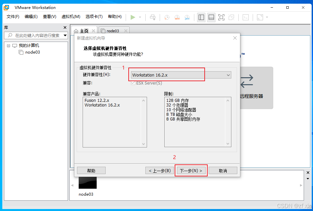This screenshot has height=211, width=313.
Task: Open the 选项卡(T) menu
Action: click(94, 17)
